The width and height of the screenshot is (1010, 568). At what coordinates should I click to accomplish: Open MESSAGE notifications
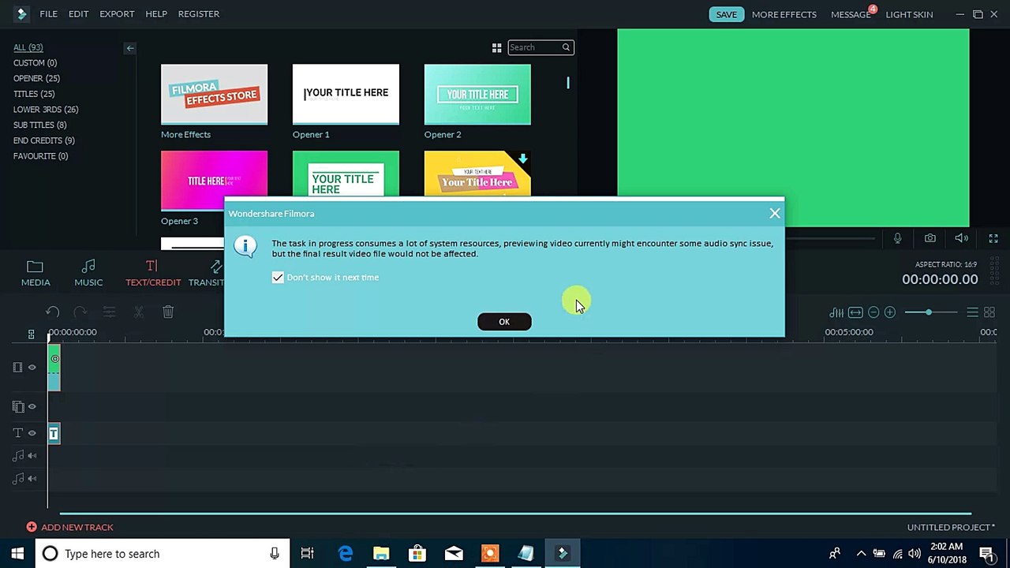[851, 14]
